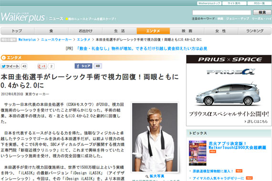Click the ニュースウォーカー breadcrumb link
Screen dimensions: 272x181
click(x=56, y=40)
